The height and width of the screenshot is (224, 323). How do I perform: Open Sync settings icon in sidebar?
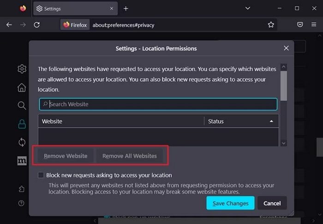[22, 142]
